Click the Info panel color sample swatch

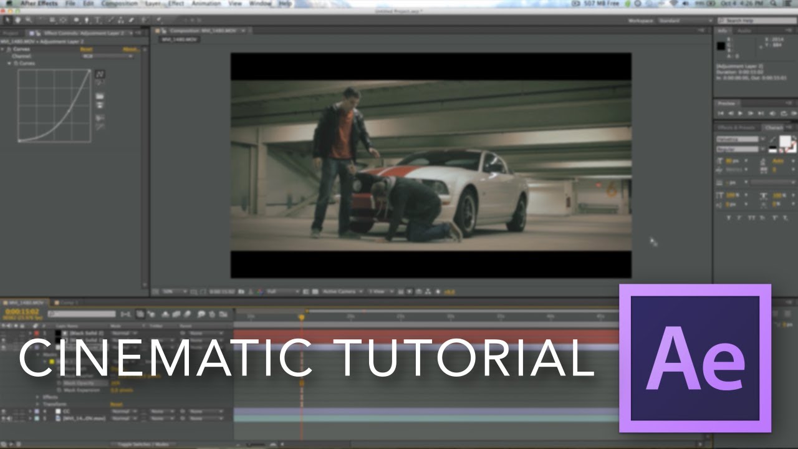[x=721, y=46]
